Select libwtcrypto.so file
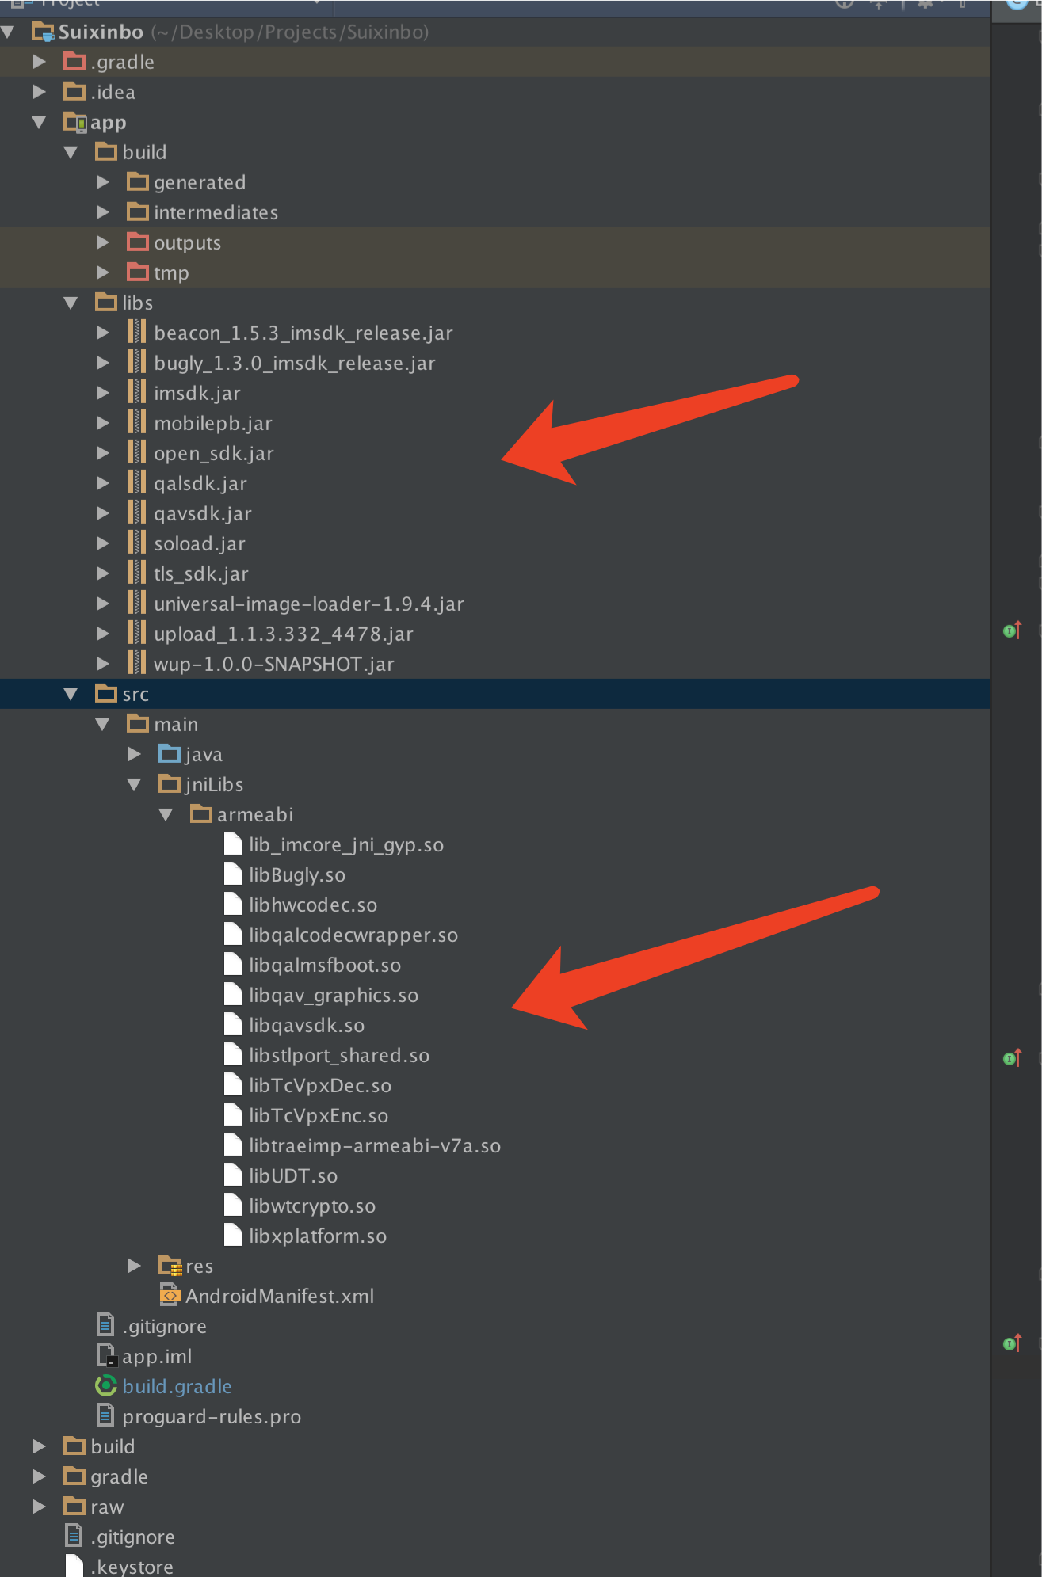Viewport: 1042px width, 1577px height. [x=312, y=1206]
